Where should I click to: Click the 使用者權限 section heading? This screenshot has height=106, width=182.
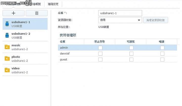tap(68, 35)
